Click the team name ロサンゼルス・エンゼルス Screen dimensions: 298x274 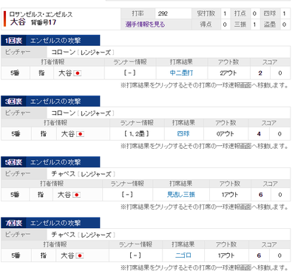pyautogui.click(x=41, y=14)
